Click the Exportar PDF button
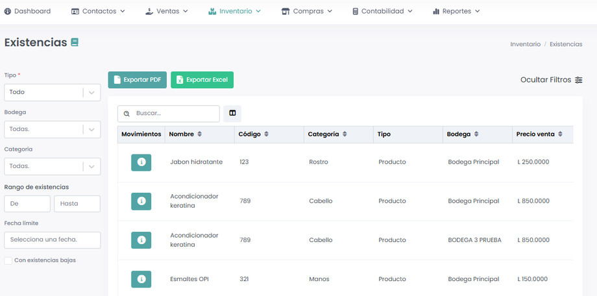The height and width of the screenshot is (296, 597). 138,80
